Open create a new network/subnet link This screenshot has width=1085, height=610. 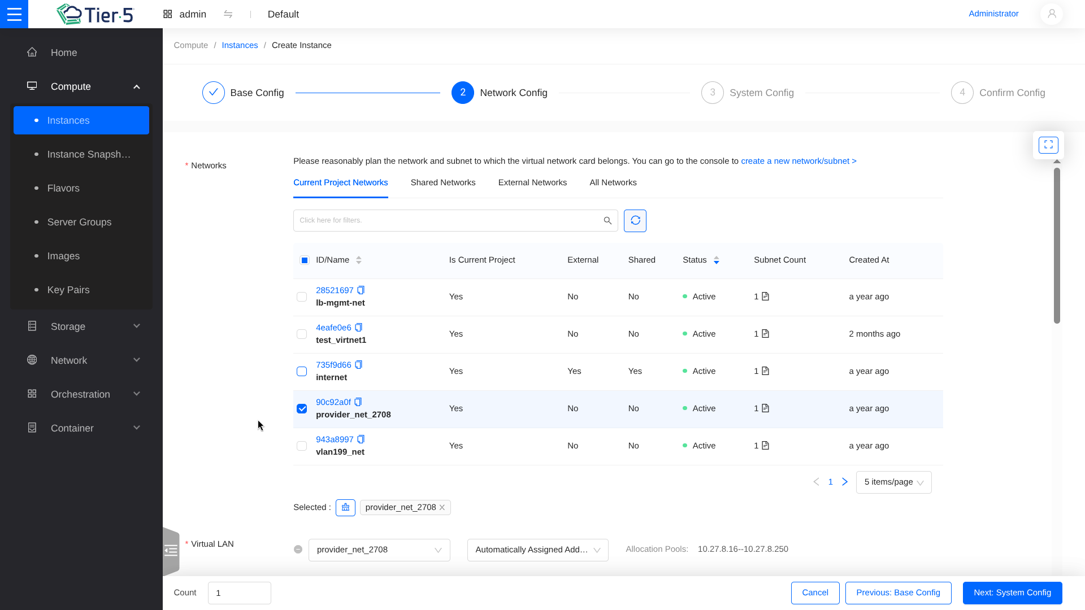(798, 161)
